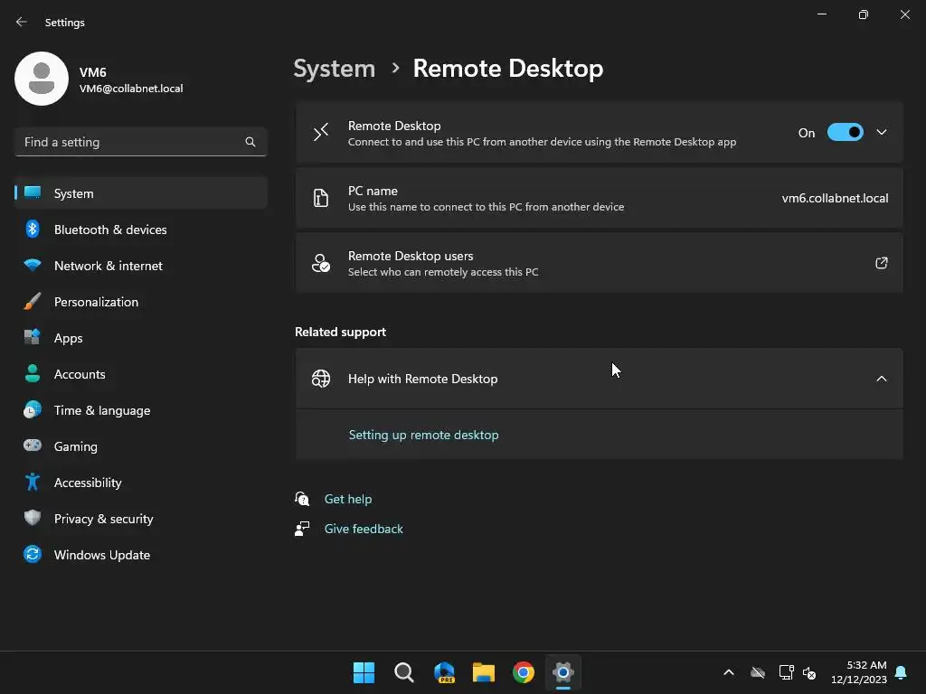926x694 pixels.
Task: Click the network display tray icon
Action: pyautogui.click(x=786, y=672)
